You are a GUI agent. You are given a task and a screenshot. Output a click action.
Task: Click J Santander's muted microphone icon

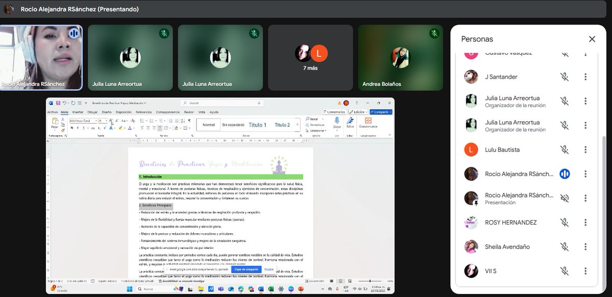click(x=564, y=77)
